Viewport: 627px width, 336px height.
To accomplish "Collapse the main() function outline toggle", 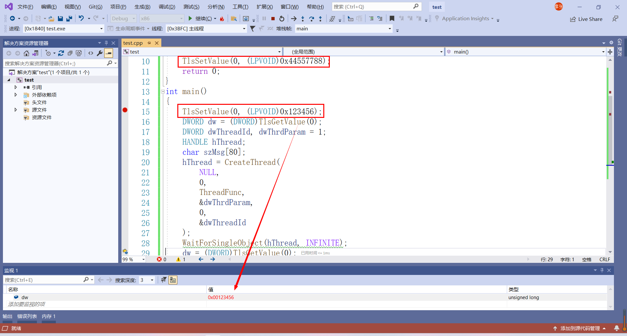I will 163,92.
